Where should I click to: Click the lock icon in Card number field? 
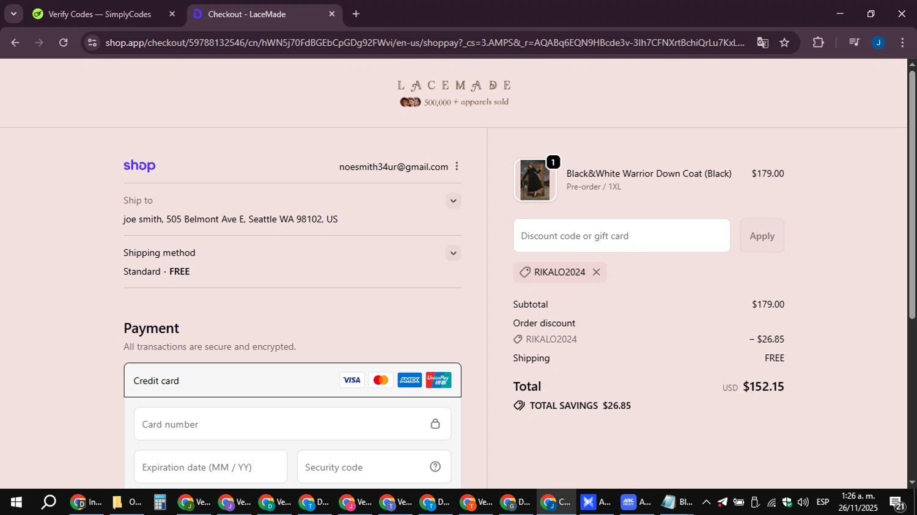[435, 424]
